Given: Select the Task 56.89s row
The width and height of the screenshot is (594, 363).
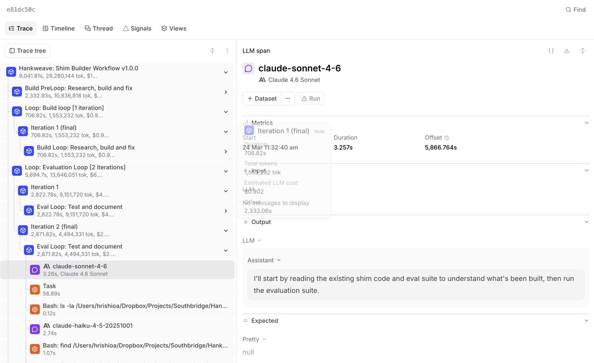Looking at the screenshot, I should [117, 290].
